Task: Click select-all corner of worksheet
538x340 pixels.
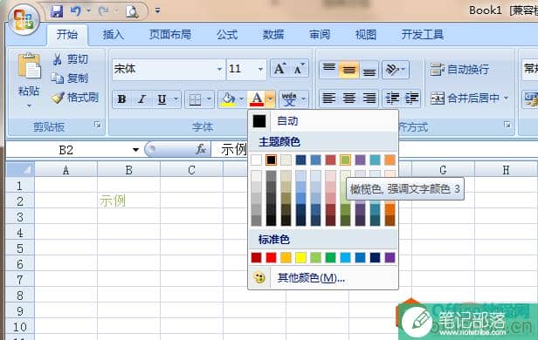Action: click(x=20, y=170)
